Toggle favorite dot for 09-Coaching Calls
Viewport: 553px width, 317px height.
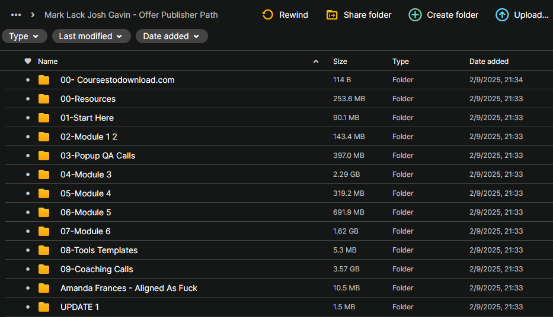(28, 269)
